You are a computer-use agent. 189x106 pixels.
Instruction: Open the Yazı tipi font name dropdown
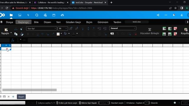click(41, 29)
